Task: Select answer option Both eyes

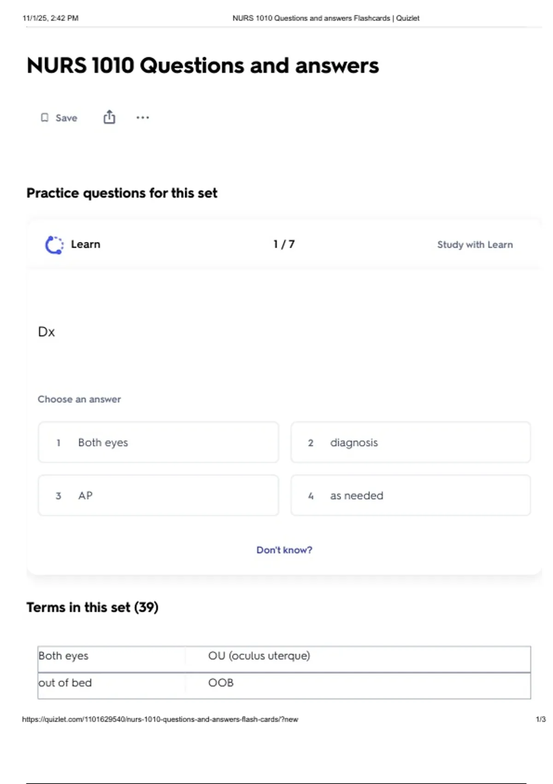Action: [158, 442]
